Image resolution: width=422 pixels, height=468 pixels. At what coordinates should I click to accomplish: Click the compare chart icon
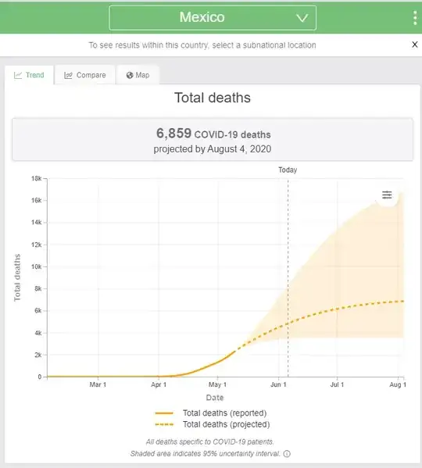coord(68,75)
